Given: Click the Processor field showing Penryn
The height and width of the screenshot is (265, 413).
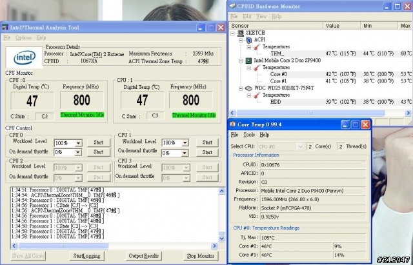Looking at the screenshot, I should click(313, 191).
